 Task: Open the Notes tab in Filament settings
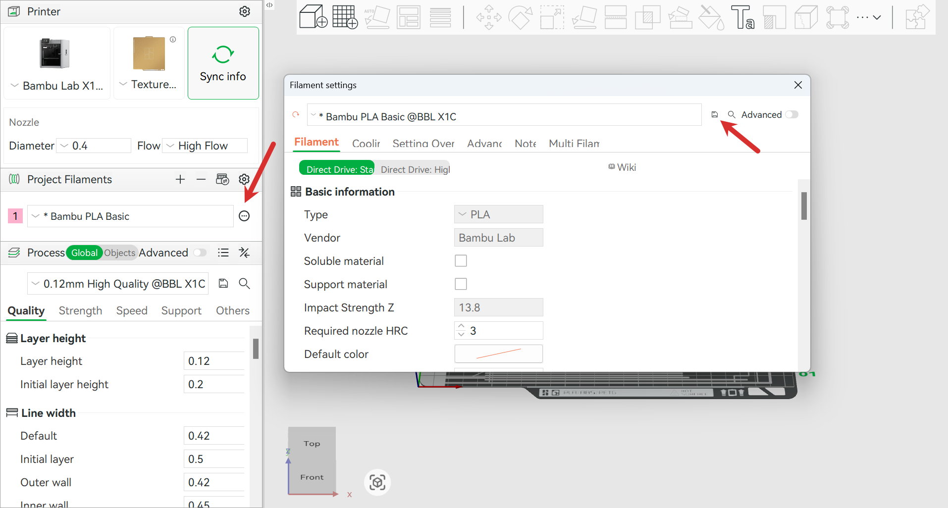coord(526,144)
